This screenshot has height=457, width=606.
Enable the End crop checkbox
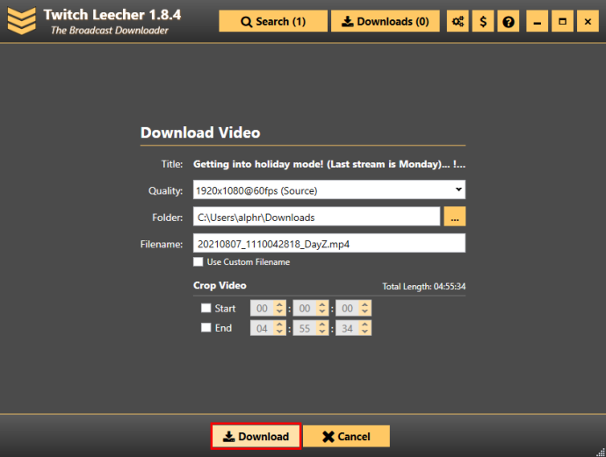coord(206,328)
